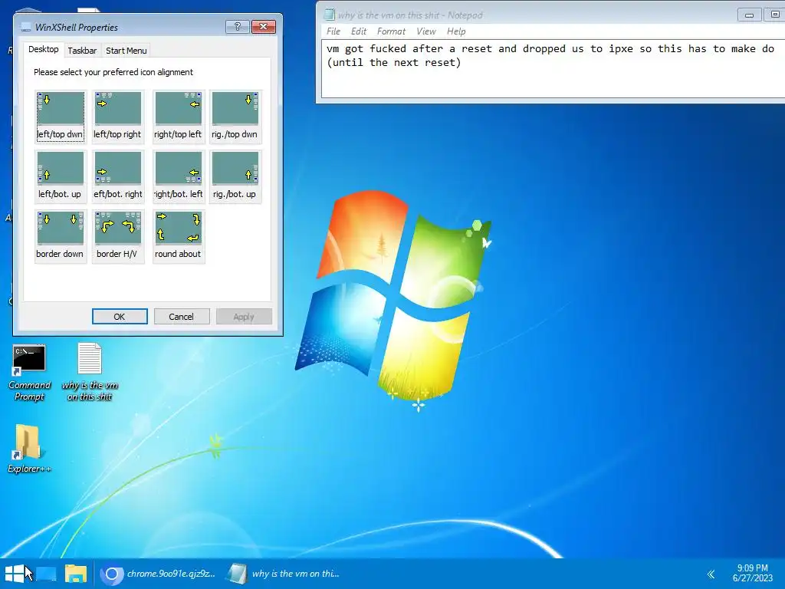Open Notepad's Help menu
Screen dimensions: 785x589
456,31
